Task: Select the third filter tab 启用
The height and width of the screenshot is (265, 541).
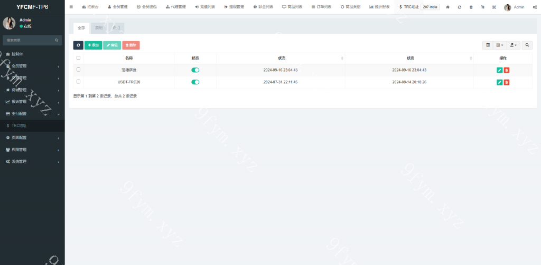Action: click(x=116, y=28)
